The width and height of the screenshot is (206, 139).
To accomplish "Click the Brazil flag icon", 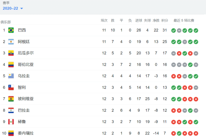I will (x=11, y=30).
